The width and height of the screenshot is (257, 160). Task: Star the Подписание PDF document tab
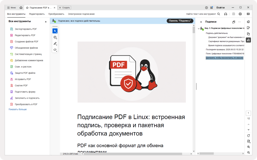click(x=27, y=8)
